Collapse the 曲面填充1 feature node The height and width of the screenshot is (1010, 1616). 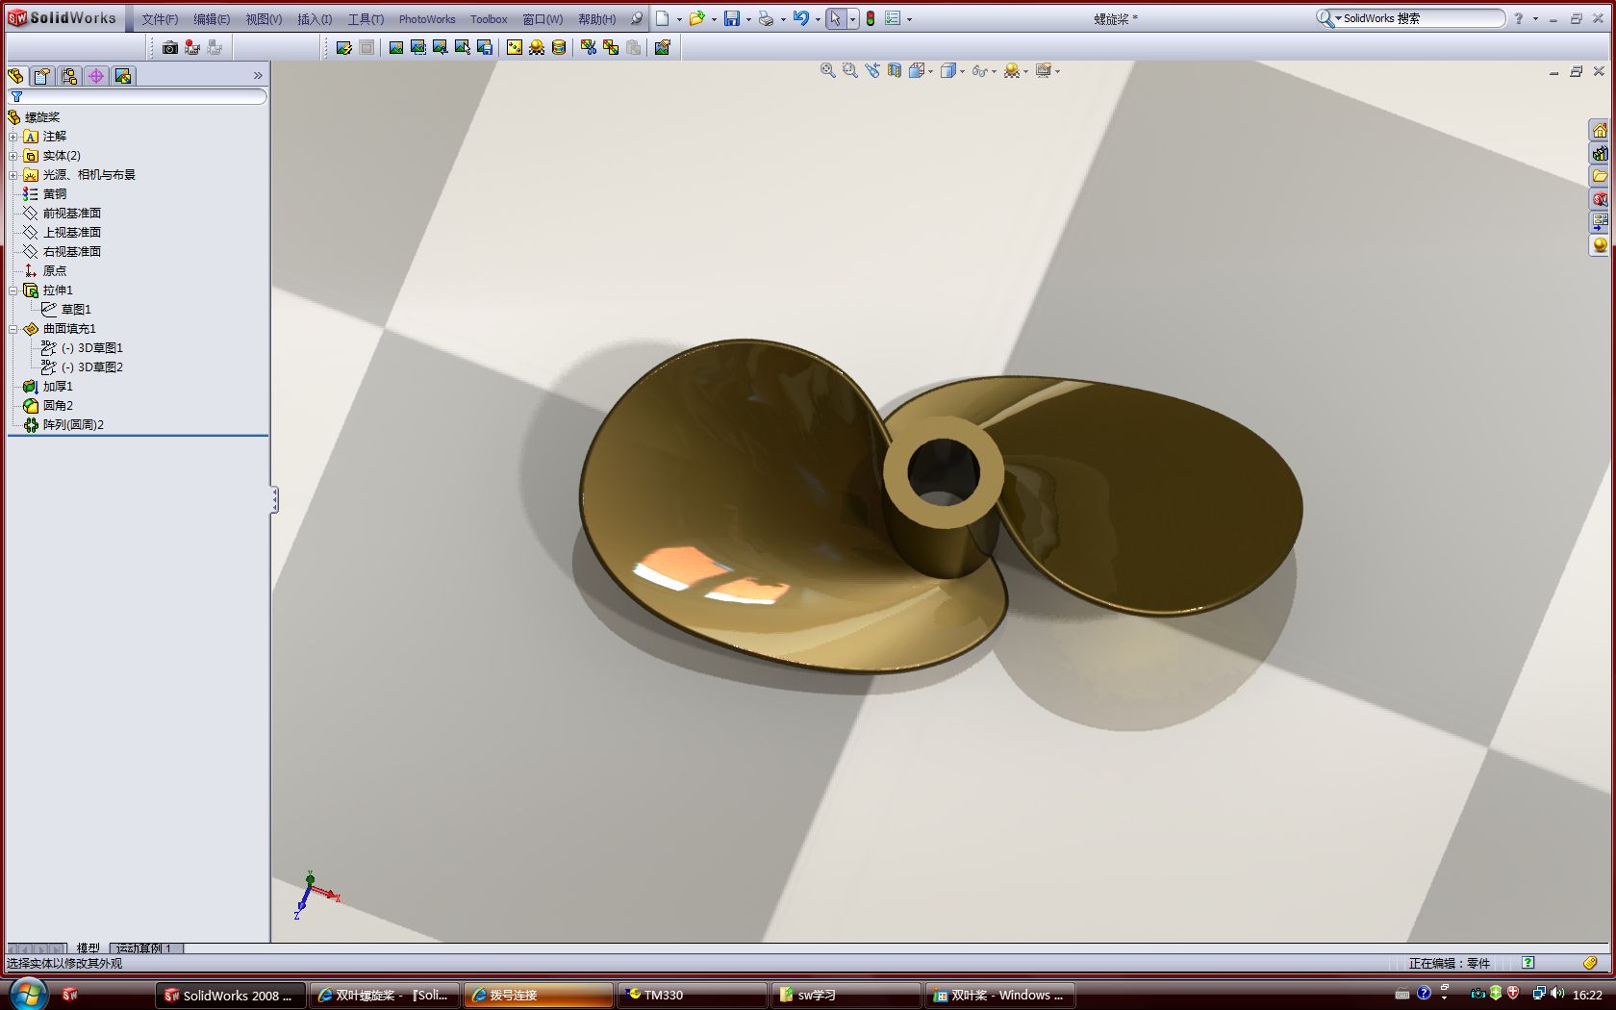pyautogui.click(x=13, y=329)
